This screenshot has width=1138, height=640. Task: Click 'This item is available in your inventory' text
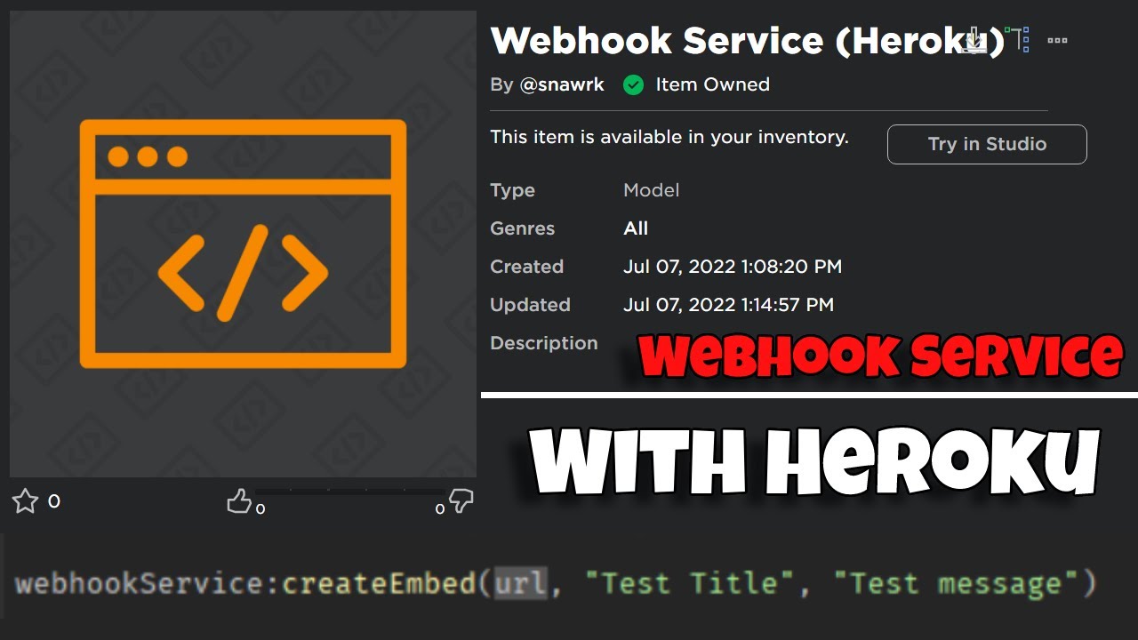coord(669,138)
